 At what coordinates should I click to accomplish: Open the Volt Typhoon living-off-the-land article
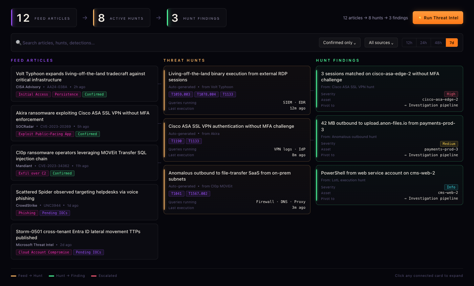(x=84, y=84)
